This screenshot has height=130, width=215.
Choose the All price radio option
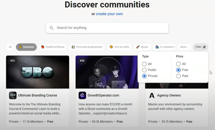tap(178, 64)
